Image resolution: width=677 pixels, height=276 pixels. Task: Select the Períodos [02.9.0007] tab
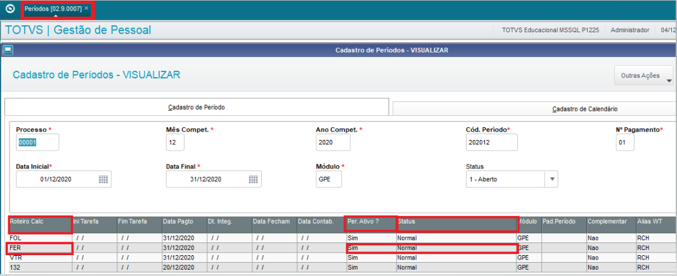click(53, 9)
